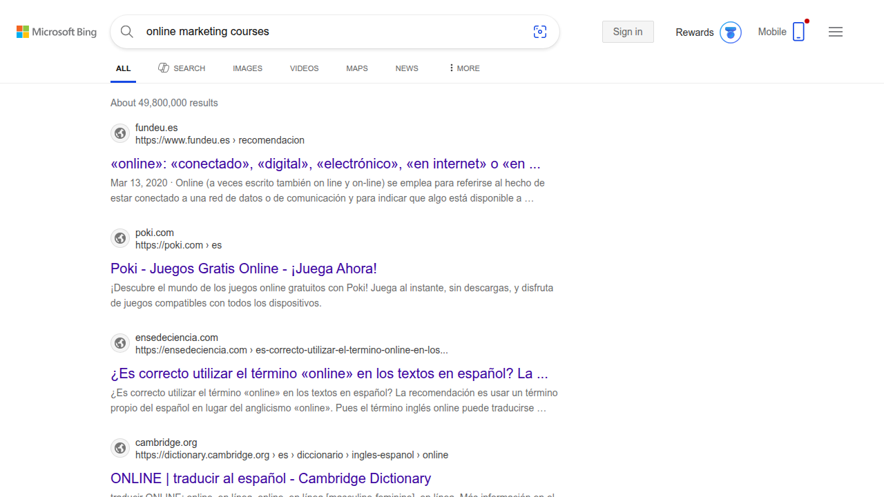Switch to the MAPS tab
The height and width of the screenshot is (497, 884).
357,68
